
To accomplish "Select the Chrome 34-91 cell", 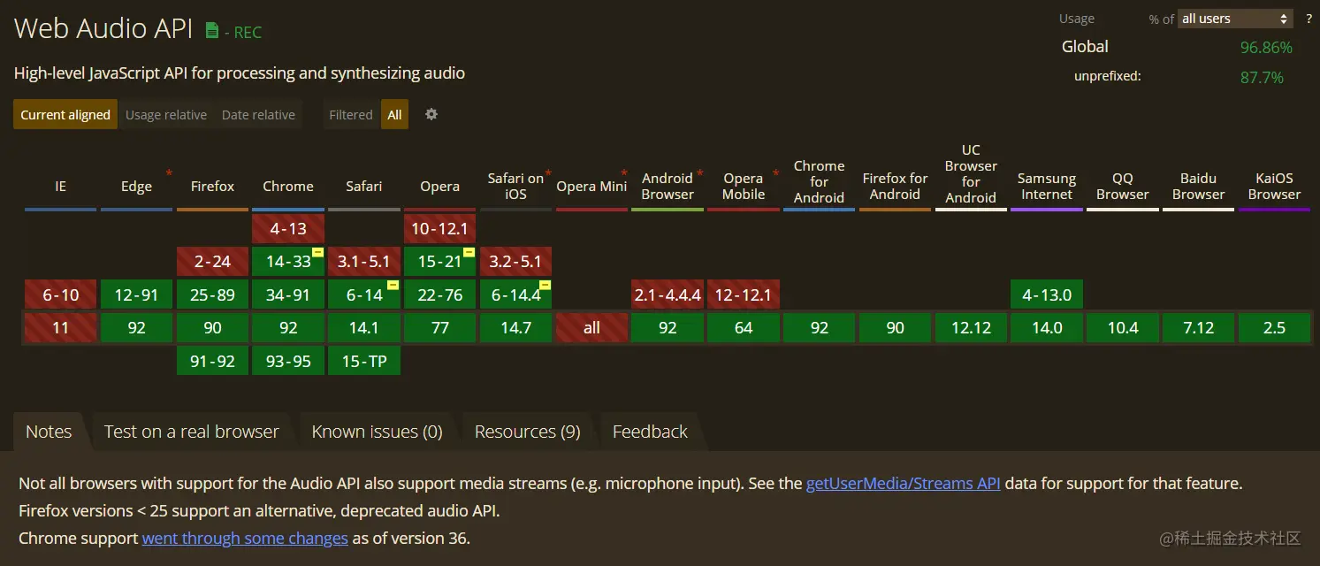I will [288, 294].
